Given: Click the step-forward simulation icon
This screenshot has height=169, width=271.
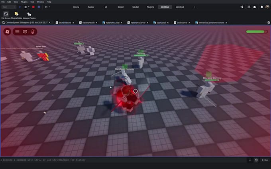Looking at the screenshot, I should point(46,7).
